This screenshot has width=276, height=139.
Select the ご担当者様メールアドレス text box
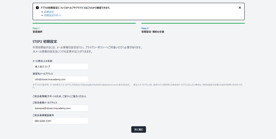click(60, 108)
